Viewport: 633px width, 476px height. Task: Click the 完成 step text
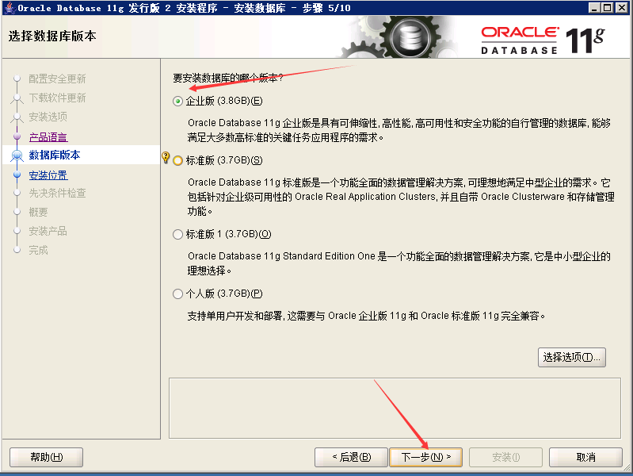[x=38, y=251]
